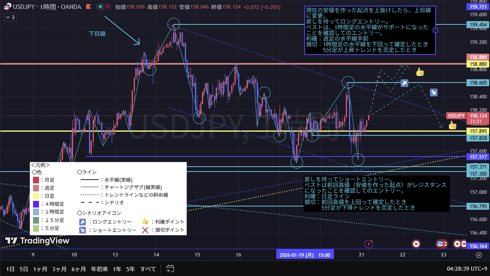The image size is (490, 276).
Task: Click the 1日 range button
Action: click(11, 269)
